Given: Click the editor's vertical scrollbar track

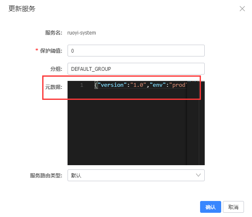Looking at the screenshot, I should [202, 123].
